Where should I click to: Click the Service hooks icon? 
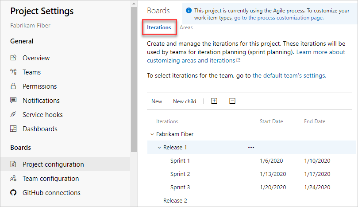point(13,115)
